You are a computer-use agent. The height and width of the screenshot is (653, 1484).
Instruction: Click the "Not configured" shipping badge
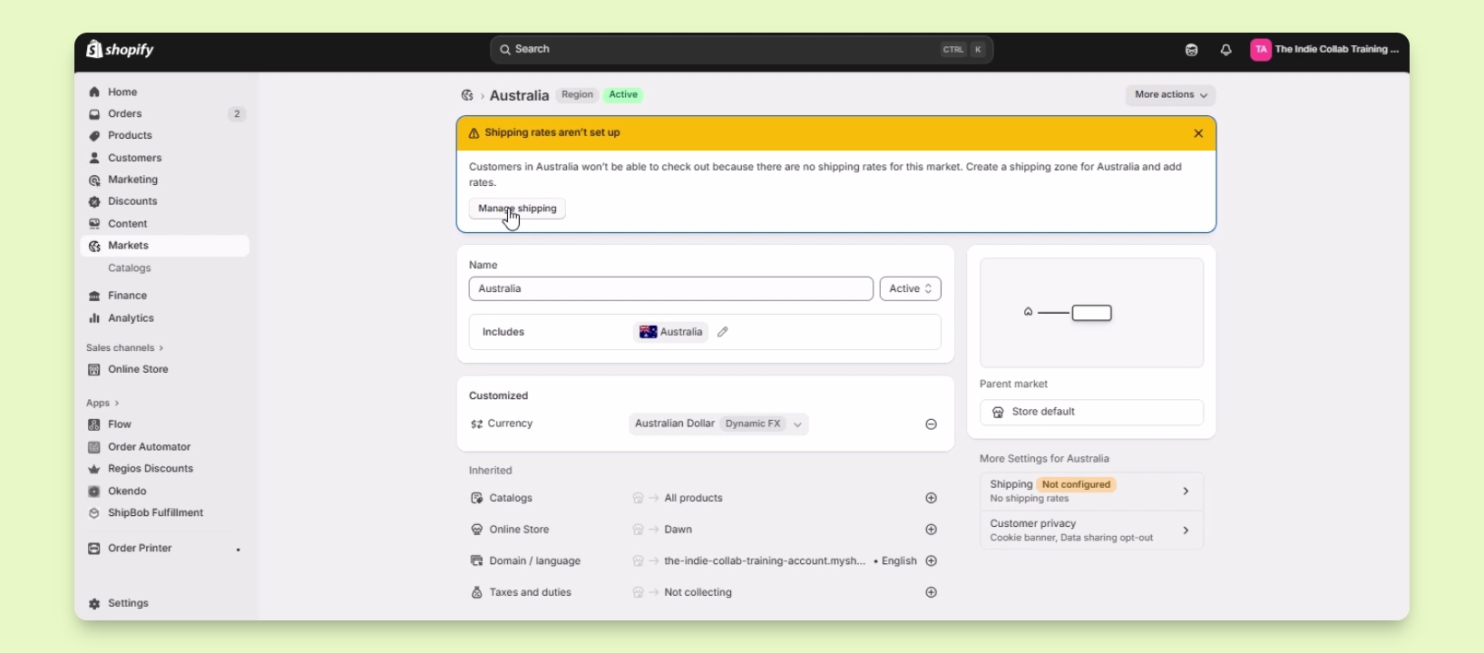click(x=1077, y=485)
